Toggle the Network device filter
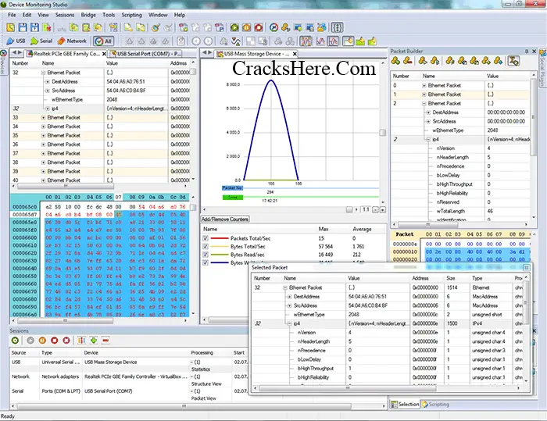Viewport: 547px width, 421px height. coord(72,41)
